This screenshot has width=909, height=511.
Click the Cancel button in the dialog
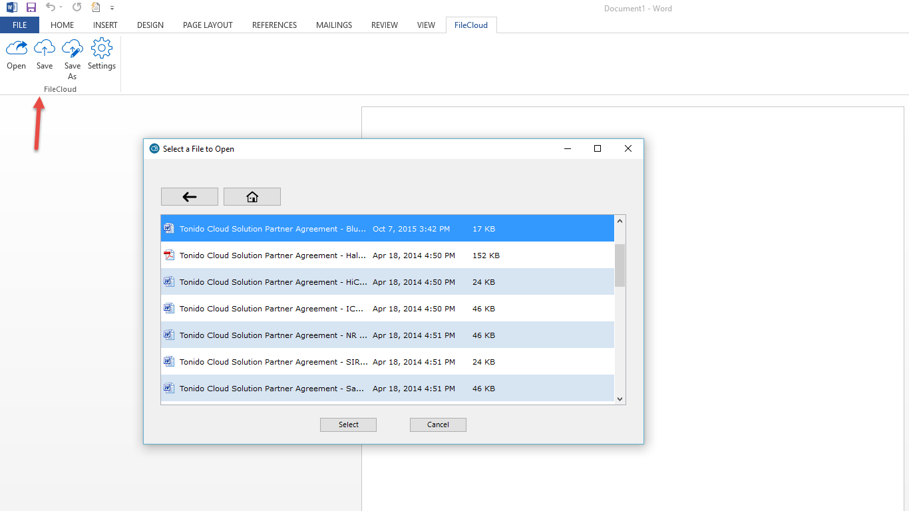tap(438, 425)
